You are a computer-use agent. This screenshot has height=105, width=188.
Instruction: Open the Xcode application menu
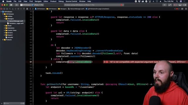[9, 1]
